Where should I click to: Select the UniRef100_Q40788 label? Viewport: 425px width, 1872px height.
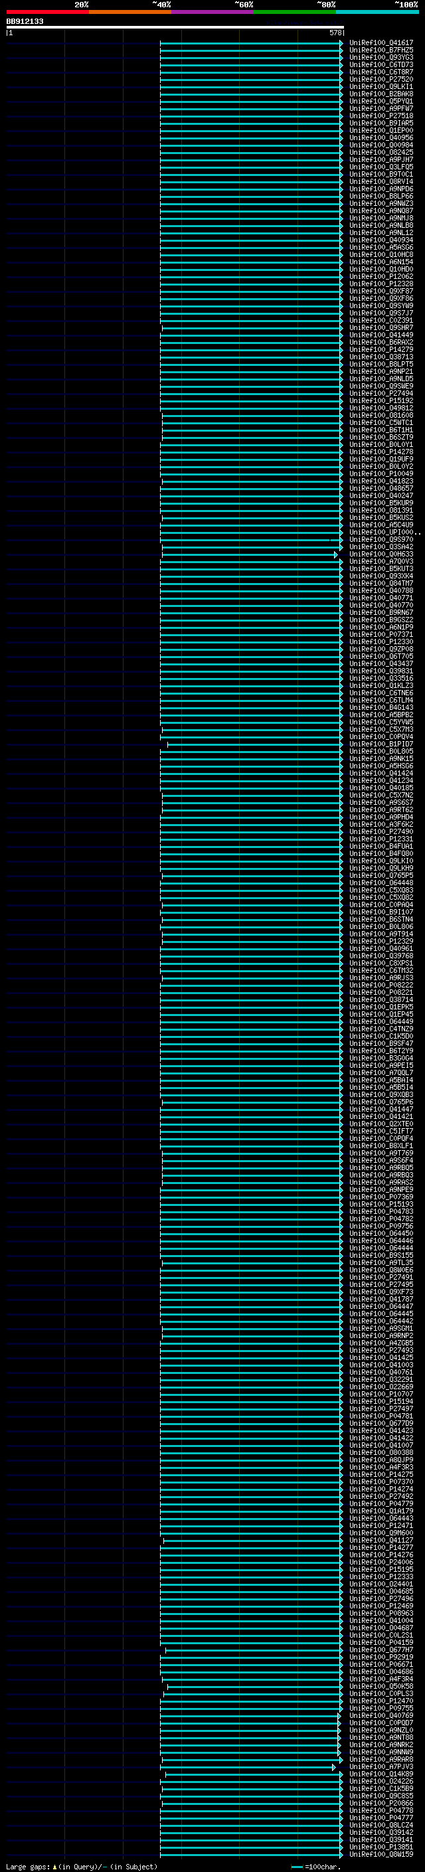[x=381, y=590]
